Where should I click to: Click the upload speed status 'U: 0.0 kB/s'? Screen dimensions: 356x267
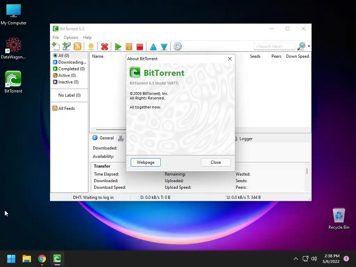click(244, 197)
